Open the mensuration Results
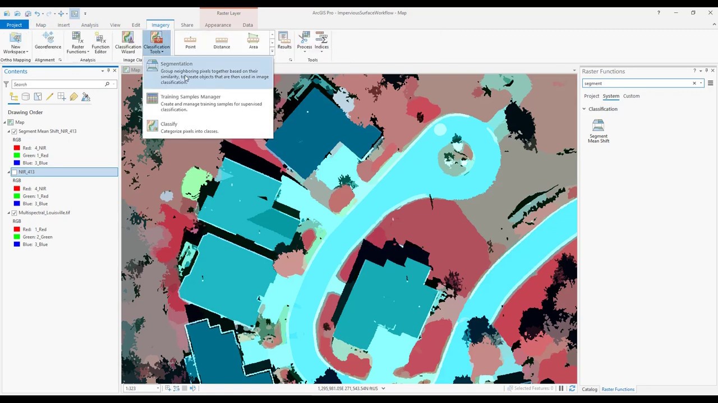Screen dimensions: 718x403 pos(284,41)
